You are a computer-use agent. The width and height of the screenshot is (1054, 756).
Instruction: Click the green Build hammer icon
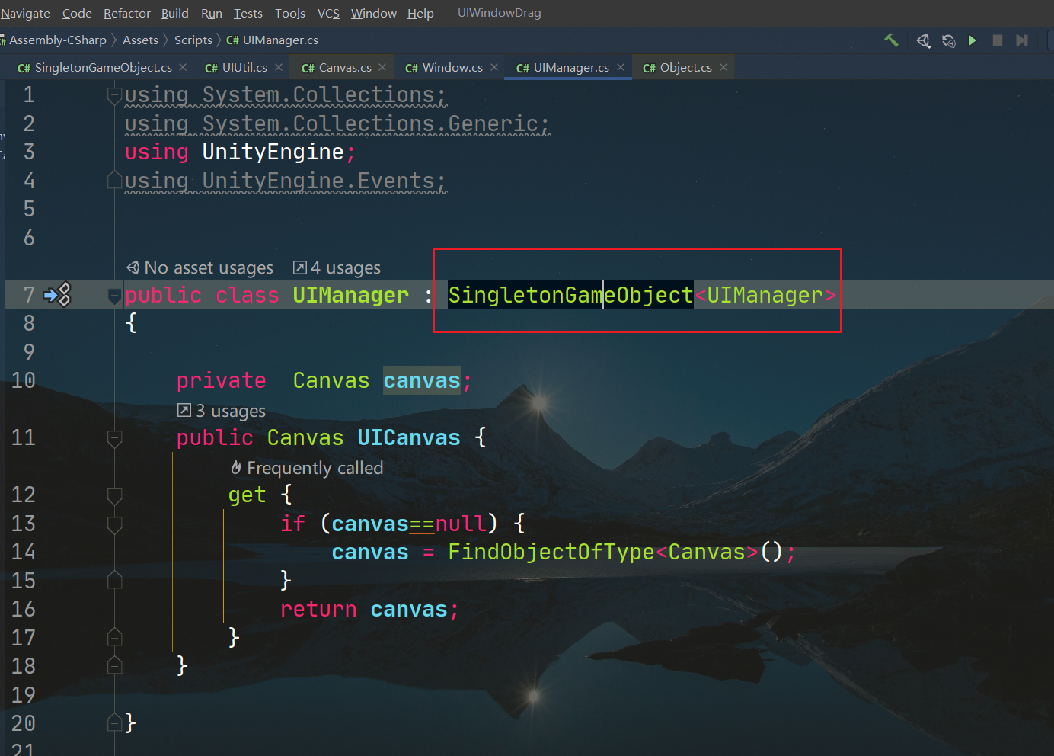click(891, 40)
